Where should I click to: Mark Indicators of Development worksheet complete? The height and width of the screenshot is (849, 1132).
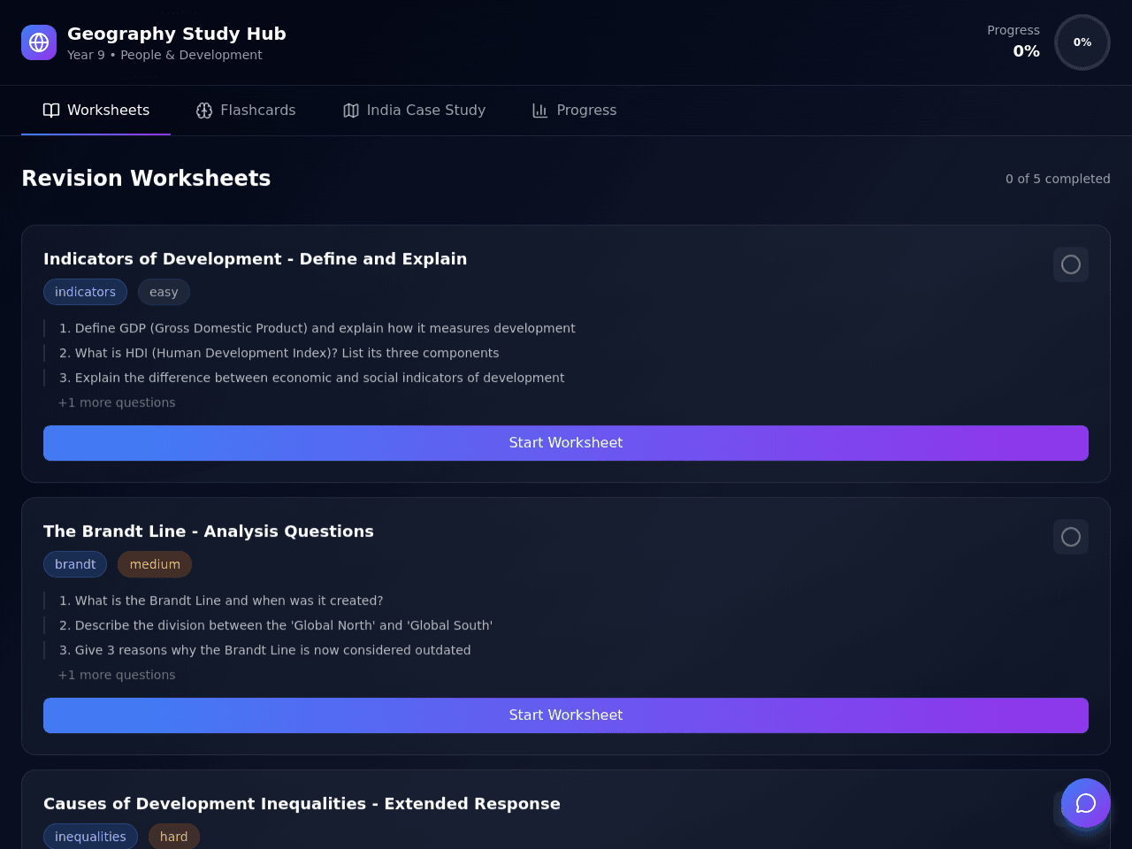(x=1071, y=264)
